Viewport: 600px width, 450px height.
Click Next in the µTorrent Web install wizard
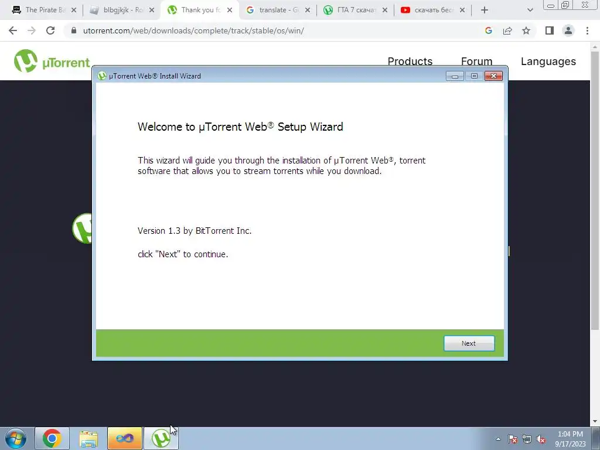point(469,343)
